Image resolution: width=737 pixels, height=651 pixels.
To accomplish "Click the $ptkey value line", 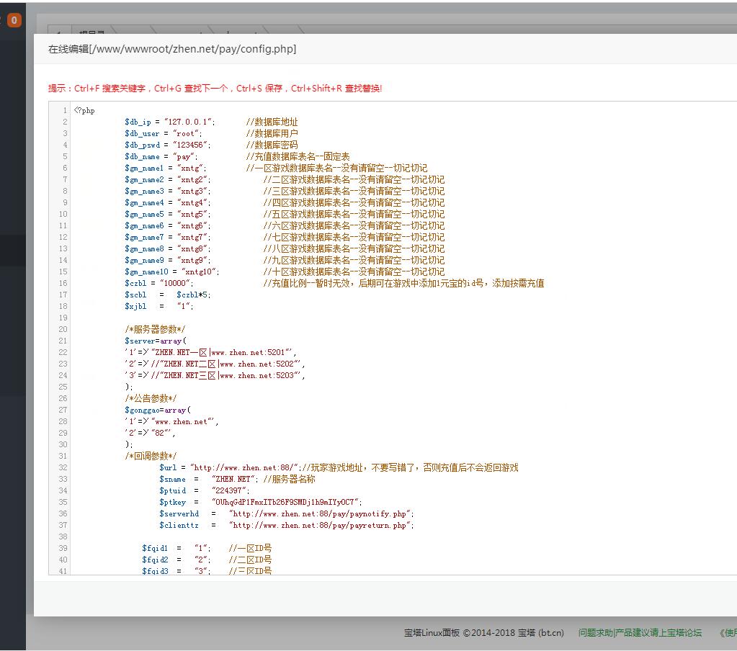I will click(x=261, y=503).
